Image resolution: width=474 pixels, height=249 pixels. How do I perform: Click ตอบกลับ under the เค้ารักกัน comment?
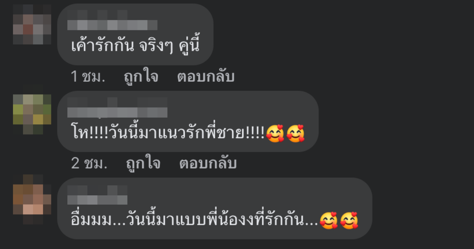click(x=206, y=77)
